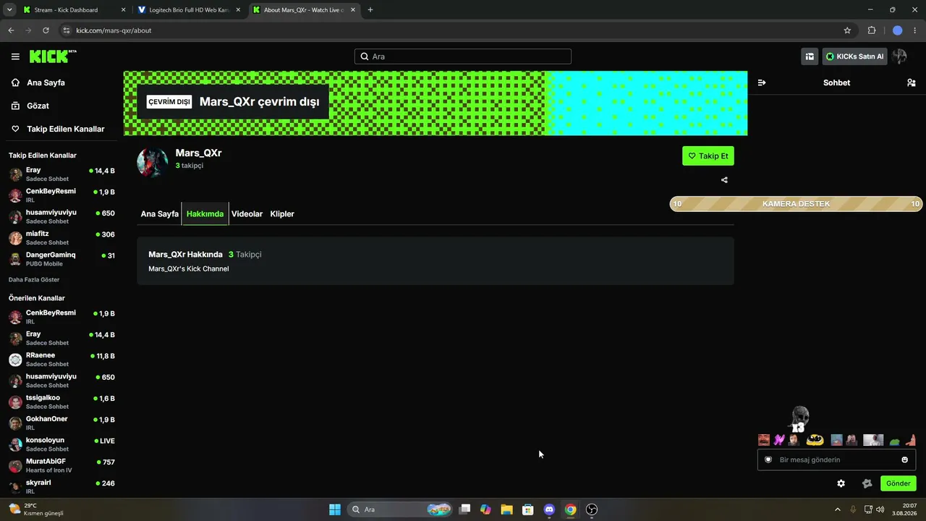
Task: Open miafitz channel from followed list
Action: pos(61,238)
